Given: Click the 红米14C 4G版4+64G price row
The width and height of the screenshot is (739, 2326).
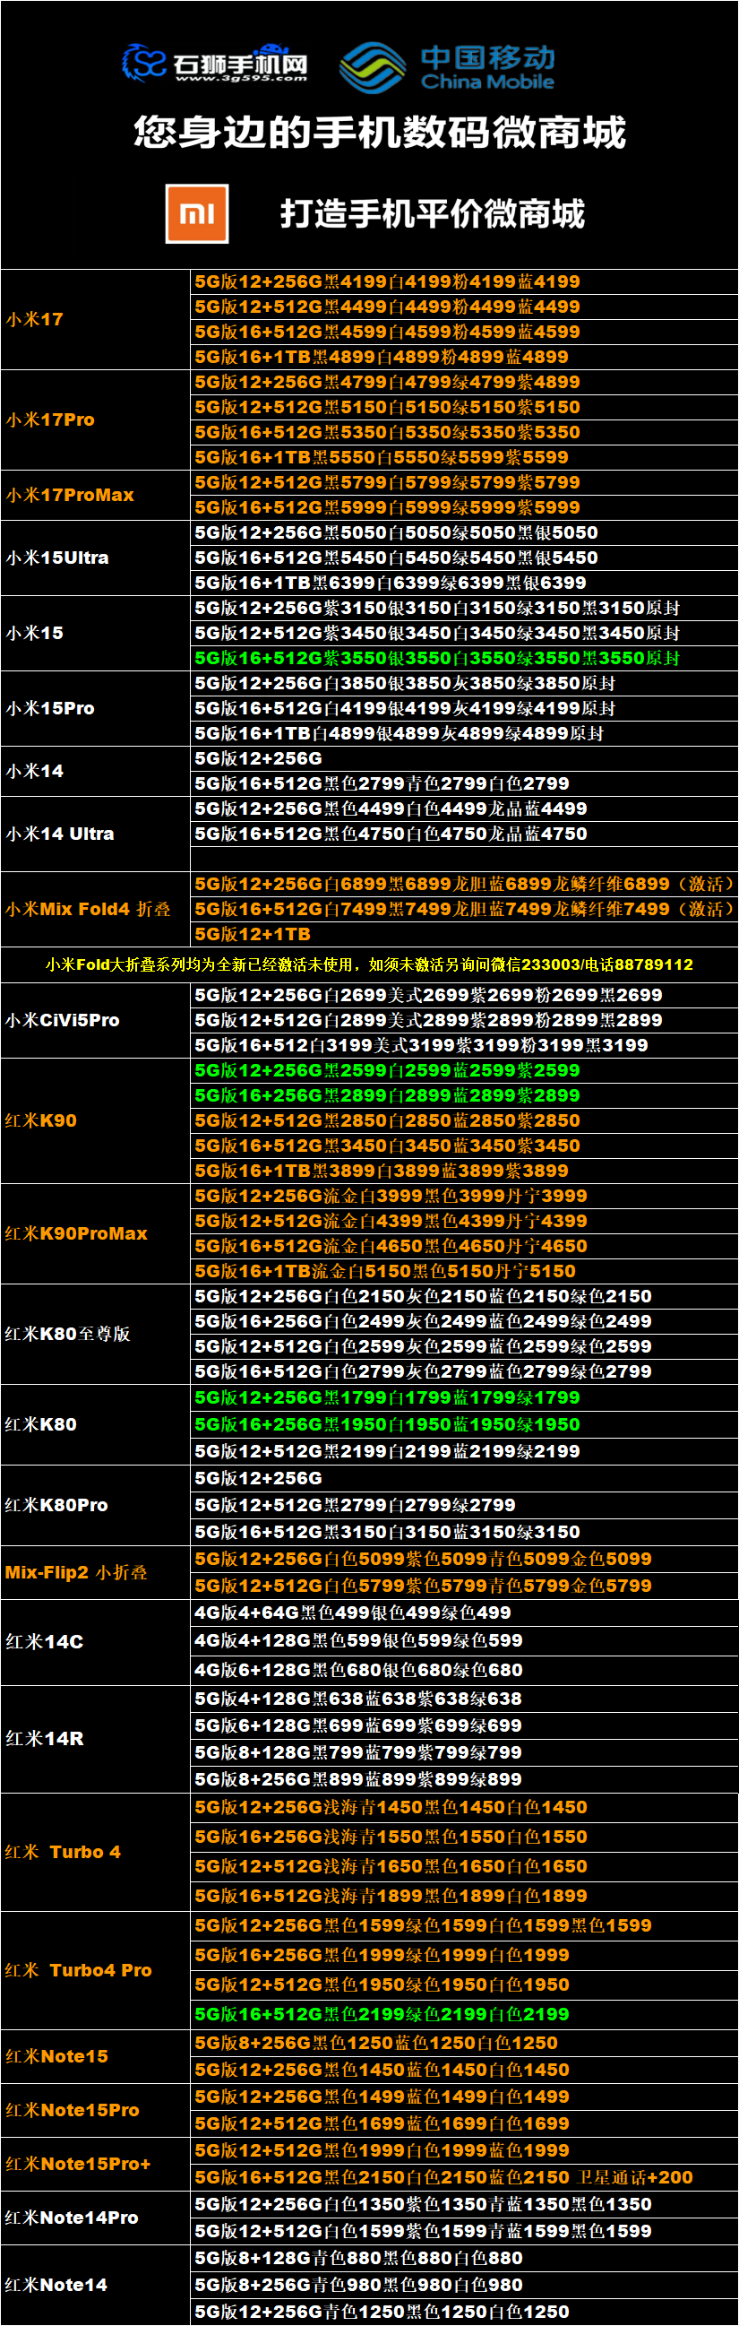Looking at the screenshot, I should pyautogui.click(x=353, y=1612).
